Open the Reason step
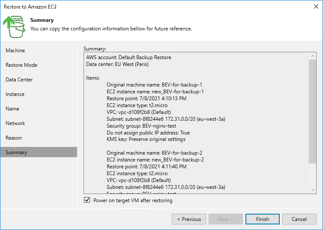This screenshot has width=323, height=230. pos(14,138)
